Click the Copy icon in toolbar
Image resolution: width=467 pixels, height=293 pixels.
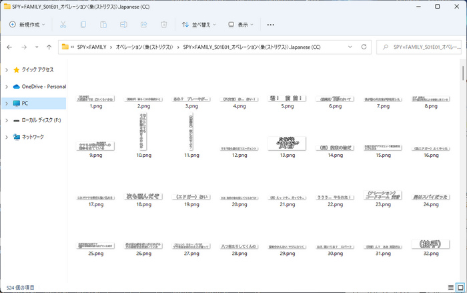83,25
